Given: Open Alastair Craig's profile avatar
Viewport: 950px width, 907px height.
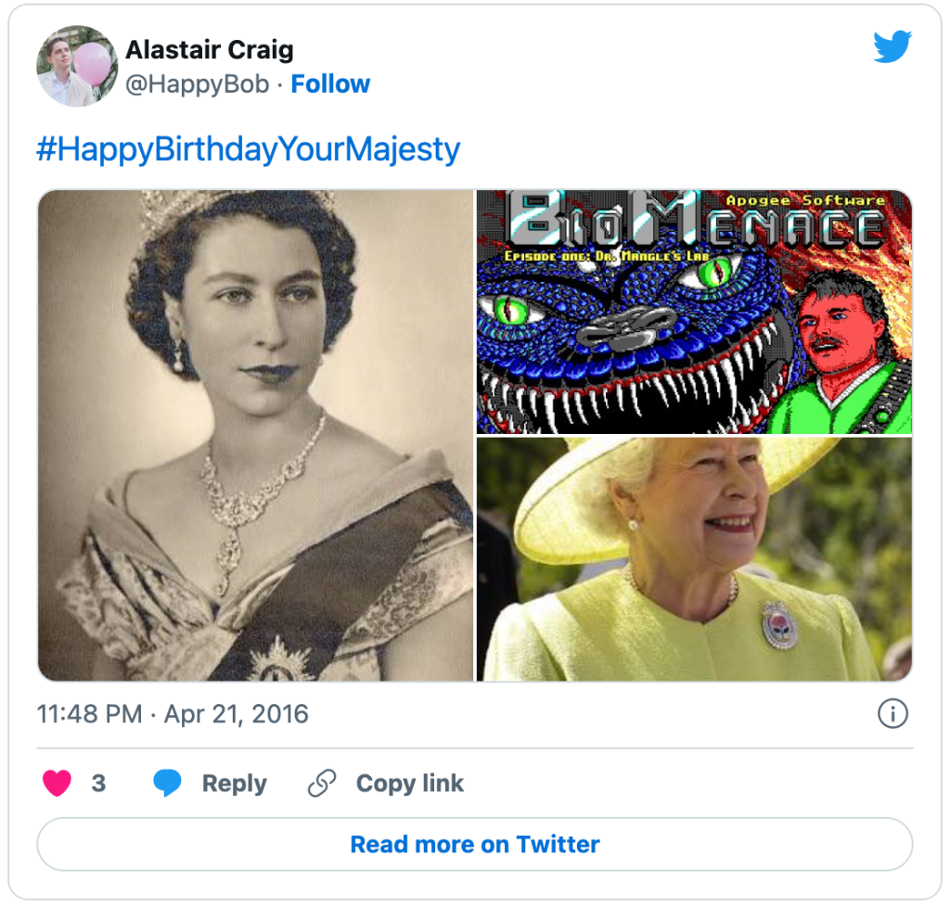Looking at the screenshot, I should click(x=77, y=66).
